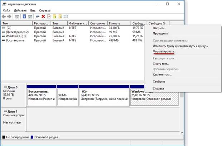
Task: Click the Forward arrow toolbar icon
Action: (10, 16)
